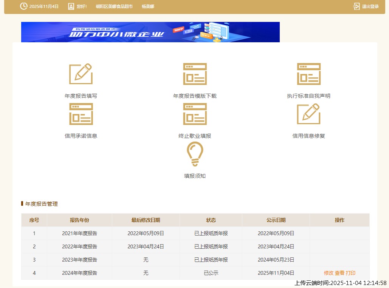Click the 信用信息修复 pencil icon
The image size is (389, 288).
[308, 114]
